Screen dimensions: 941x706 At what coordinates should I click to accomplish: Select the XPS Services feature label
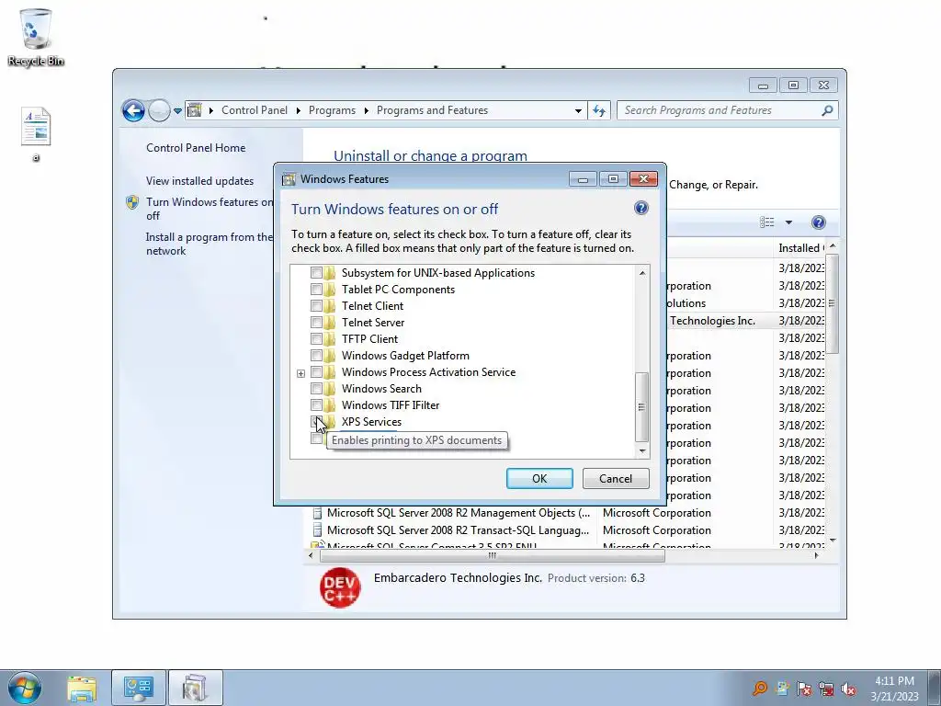[371, 422]
